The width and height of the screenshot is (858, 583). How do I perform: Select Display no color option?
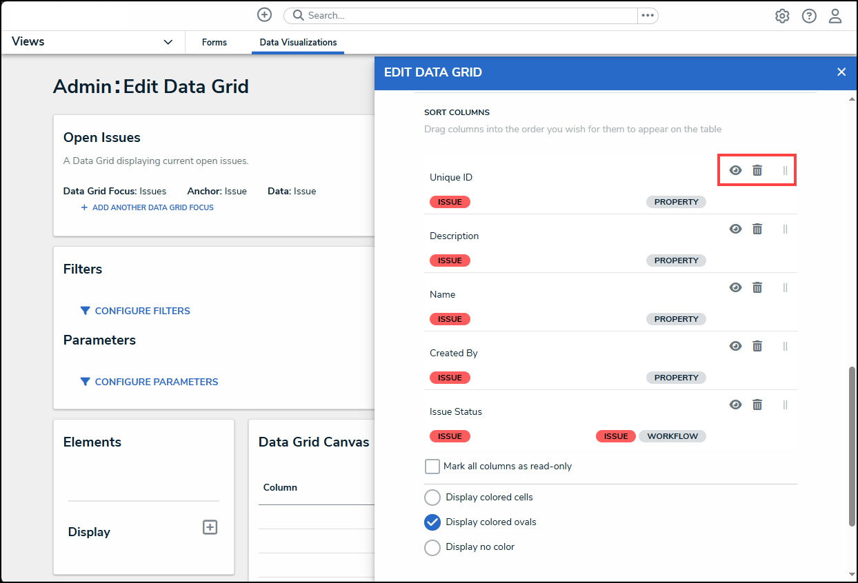[432, 547]
